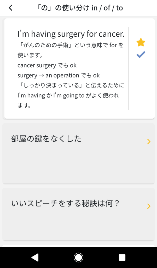Tap the 「しっかり決まっている」 explanation line

(x=71, y=85)
